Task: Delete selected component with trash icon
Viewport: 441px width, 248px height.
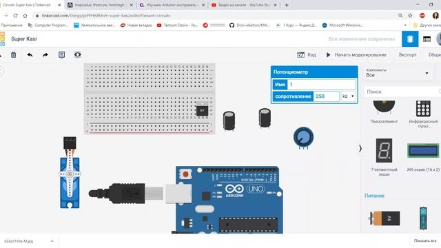Action: [x=13, y=55]
